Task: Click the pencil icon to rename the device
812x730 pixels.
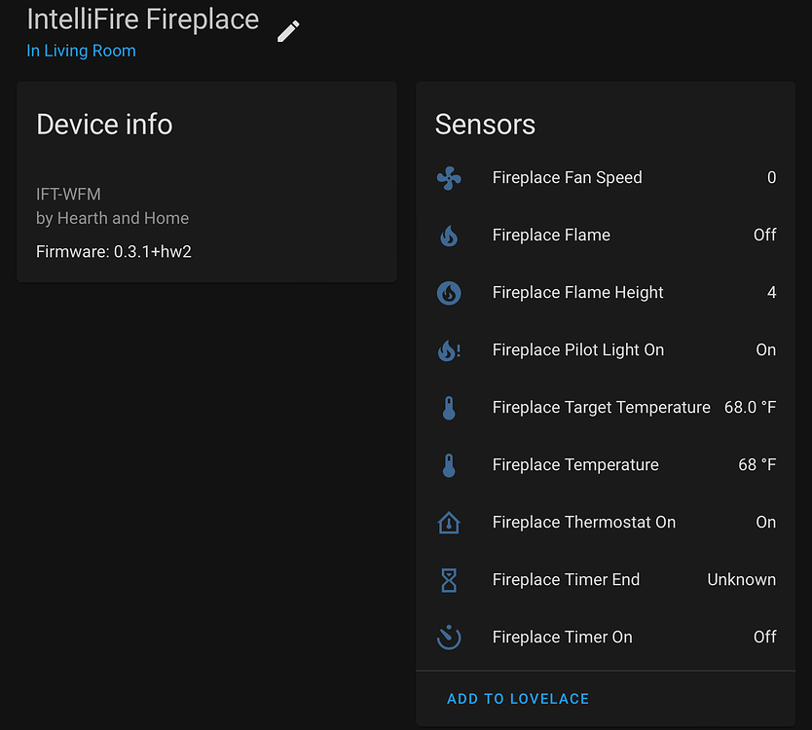Action: (288, 30)
